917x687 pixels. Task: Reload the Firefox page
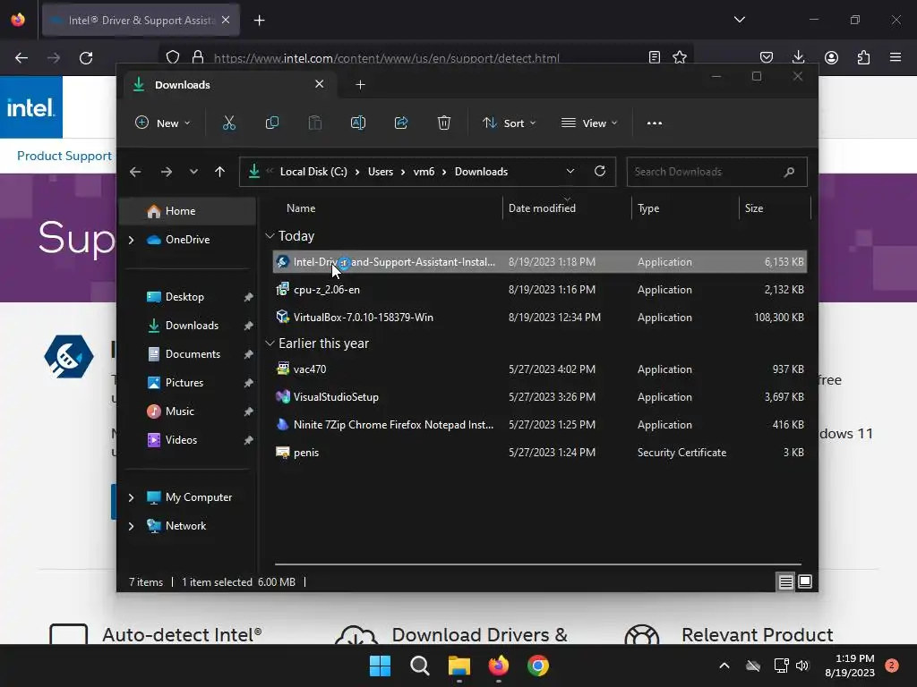tap(86, 58)
